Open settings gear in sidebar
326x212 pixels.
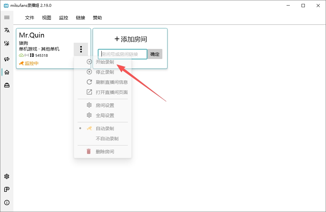[x=7, y=176]
